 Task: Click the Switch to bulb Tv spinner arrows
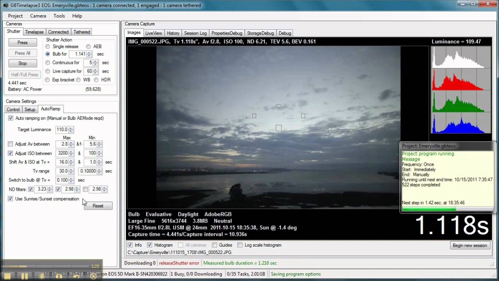click(x=71, y=180)
